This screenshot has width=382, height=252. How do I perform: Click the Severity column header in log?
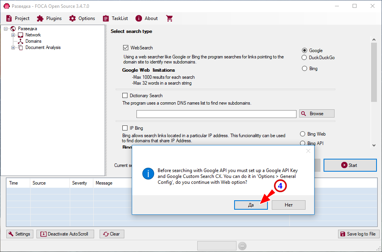tap(81, 183)
